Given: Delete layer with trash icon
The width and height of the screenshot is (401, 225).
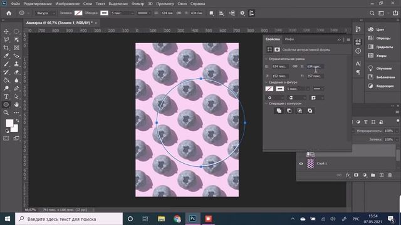Looking at the screenshot, I should click(390, 175).
